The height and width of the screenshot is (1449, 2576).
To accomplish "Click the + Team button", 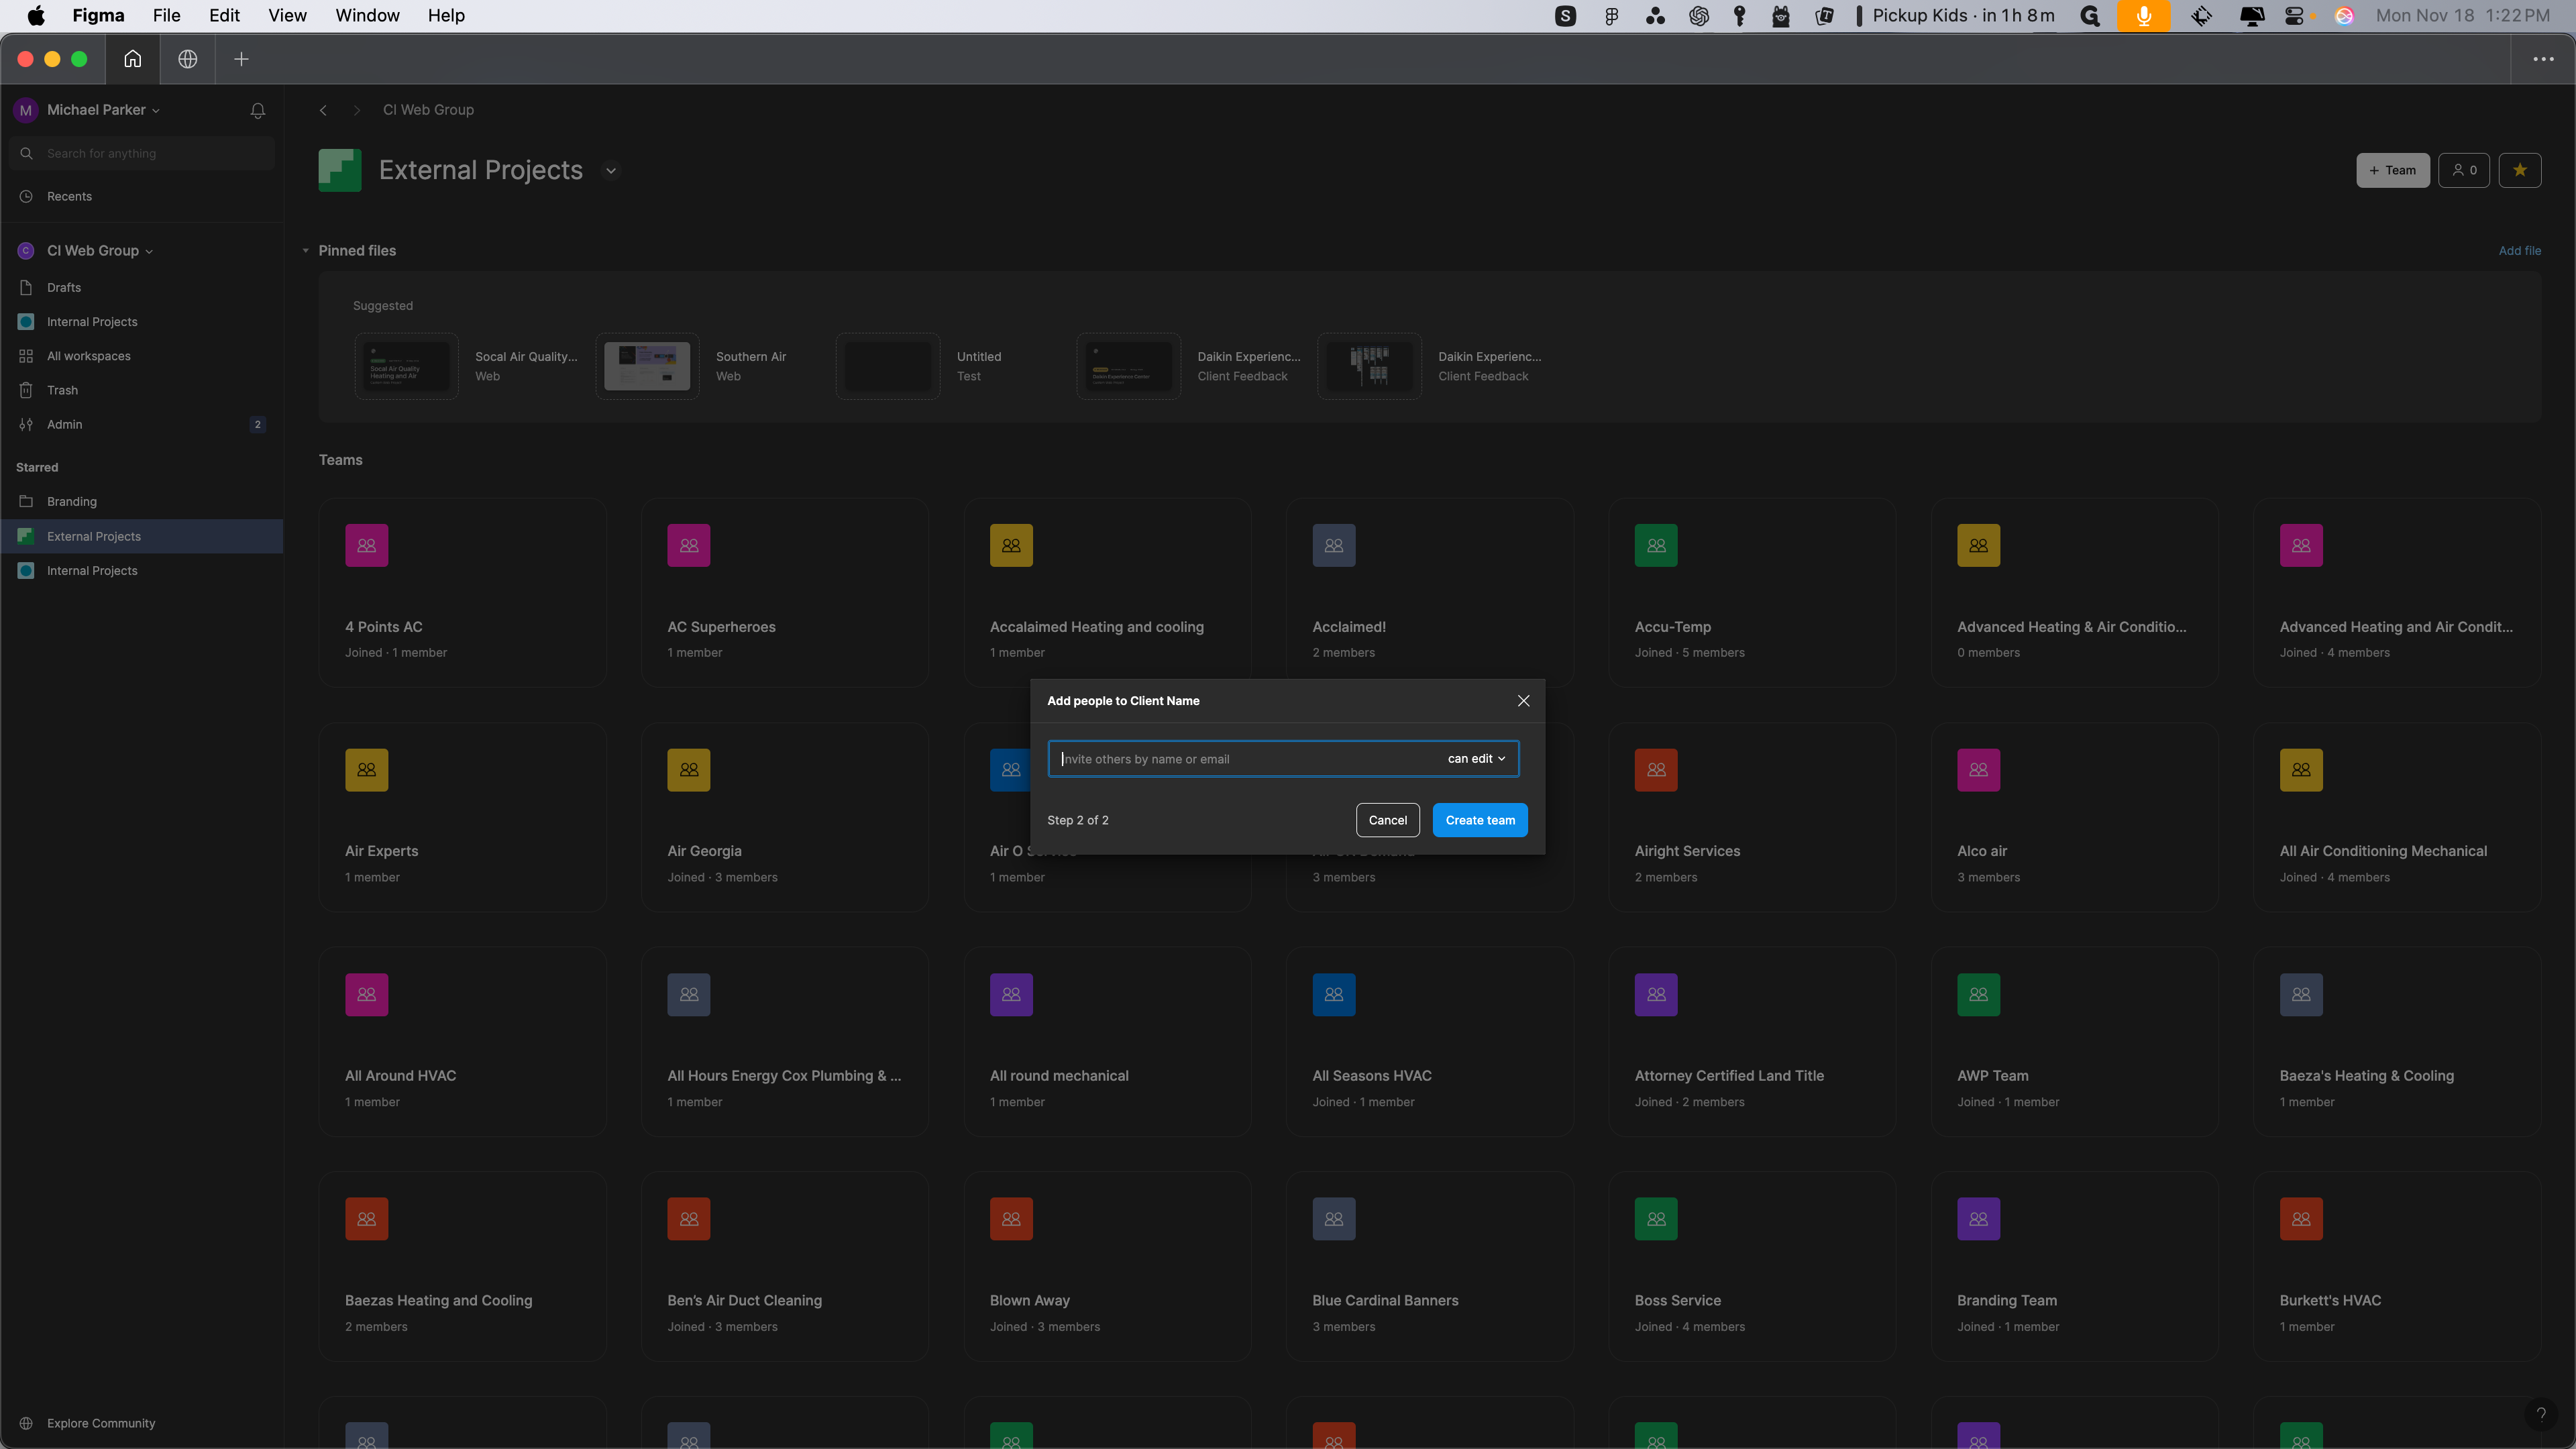I will (x=2392, y=170).
